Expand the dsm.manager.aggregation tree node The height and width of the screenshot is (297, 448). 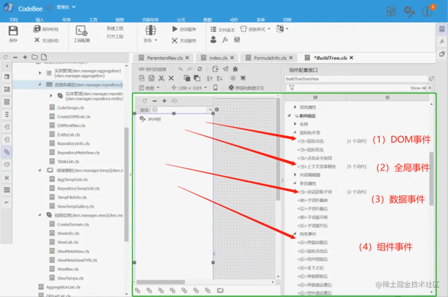(40, 73)
